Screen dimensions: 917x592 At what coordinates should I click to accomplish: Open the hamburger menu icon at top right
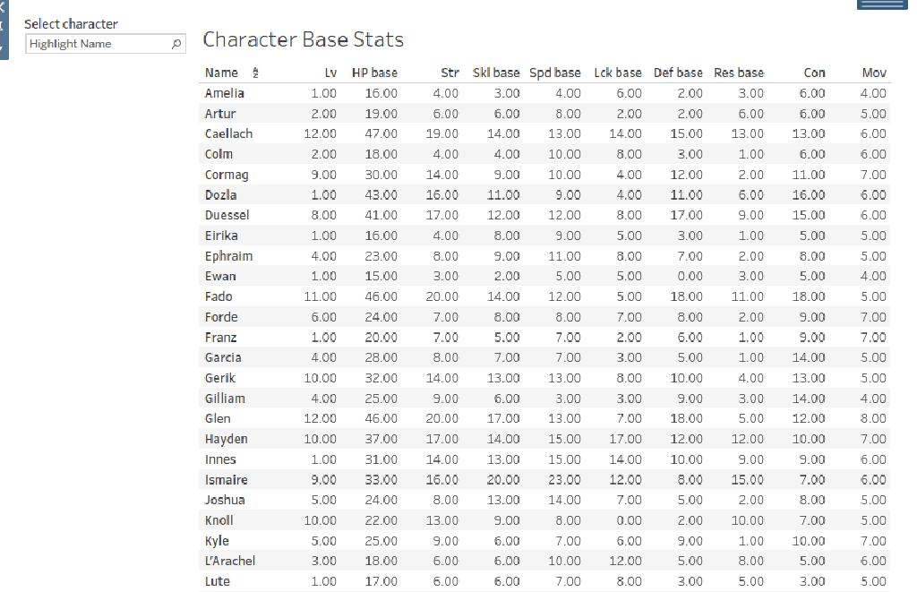tap(880, 4)
